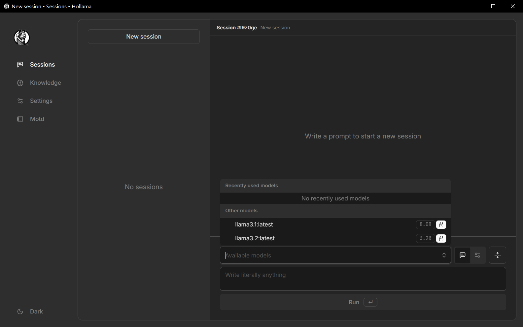Open the Knowledge section
The image size is (523, 327).
coord(39,83)
